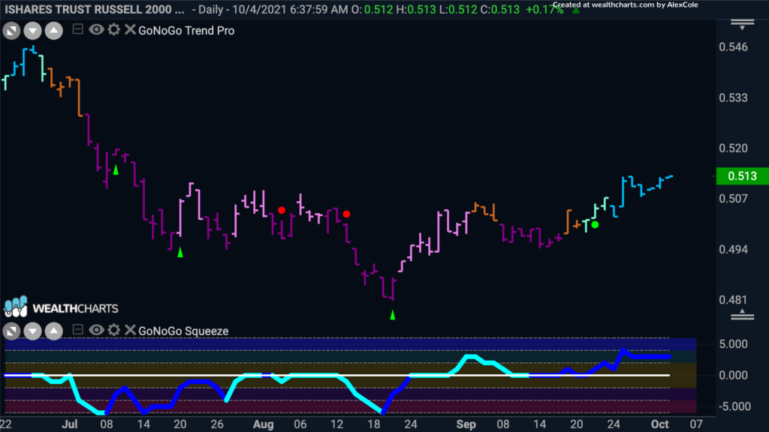Click the 0.533 price axis label

tap(733, 98)
